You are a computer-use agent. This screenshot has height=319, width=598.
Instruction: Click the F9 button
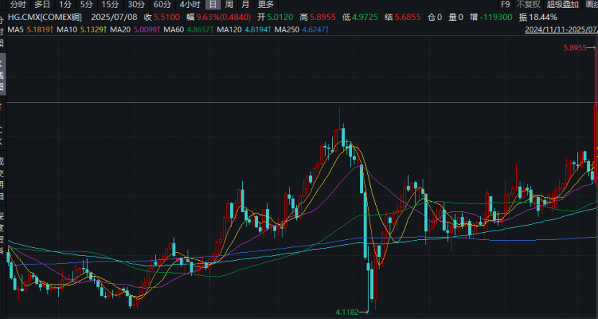505,4
